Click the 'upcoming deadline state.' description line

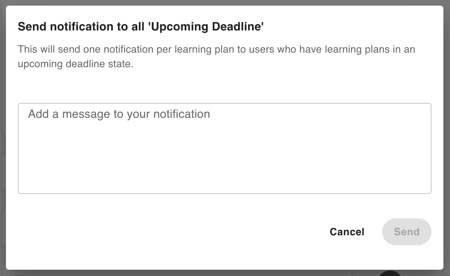point(75,64)
